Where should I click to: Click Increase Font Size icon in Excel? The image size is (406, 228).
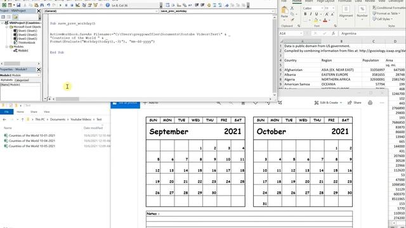pyautogui.click(x=327, y=14)
